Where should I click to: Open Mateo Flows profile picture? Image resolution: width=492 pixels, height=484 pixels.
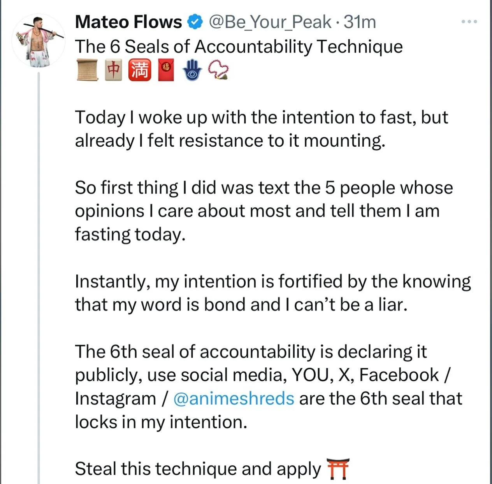(x=38, y=41)
